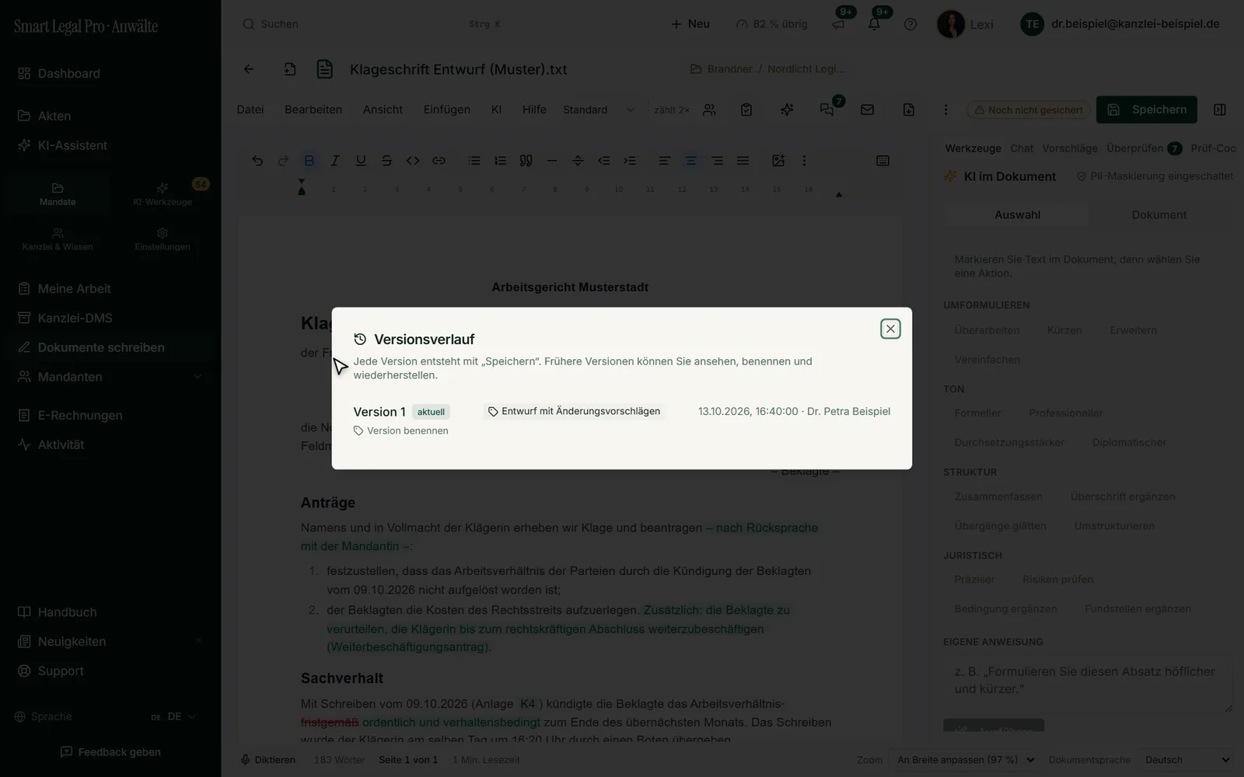This screenshot has width=1244, height=777.
Task: Click the redo icon in the editor toolbar
Action: coord(283,161)
